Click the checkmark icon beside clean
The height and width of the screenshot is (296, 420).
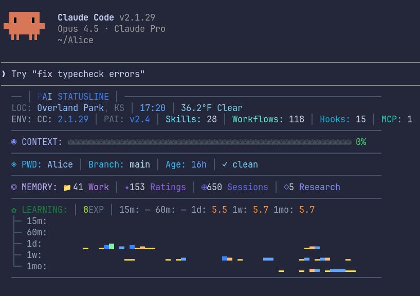click(225, 164)
